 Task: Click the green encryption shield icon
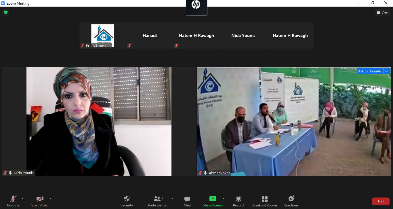(x=6, y=12)
